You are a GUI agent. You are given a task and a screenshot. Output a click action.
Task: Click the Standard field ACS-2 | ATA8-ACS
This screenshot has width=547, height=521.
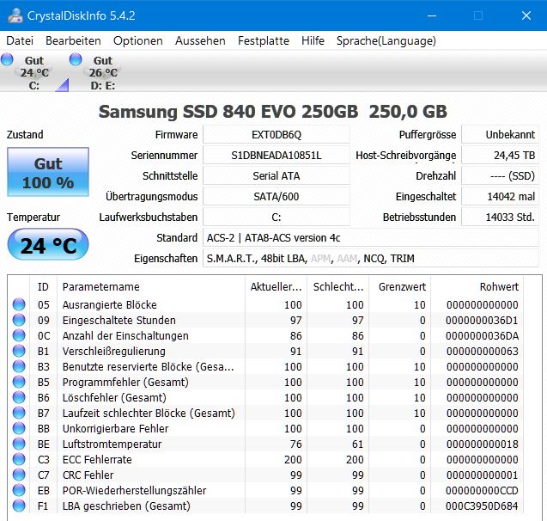(371, 238)
